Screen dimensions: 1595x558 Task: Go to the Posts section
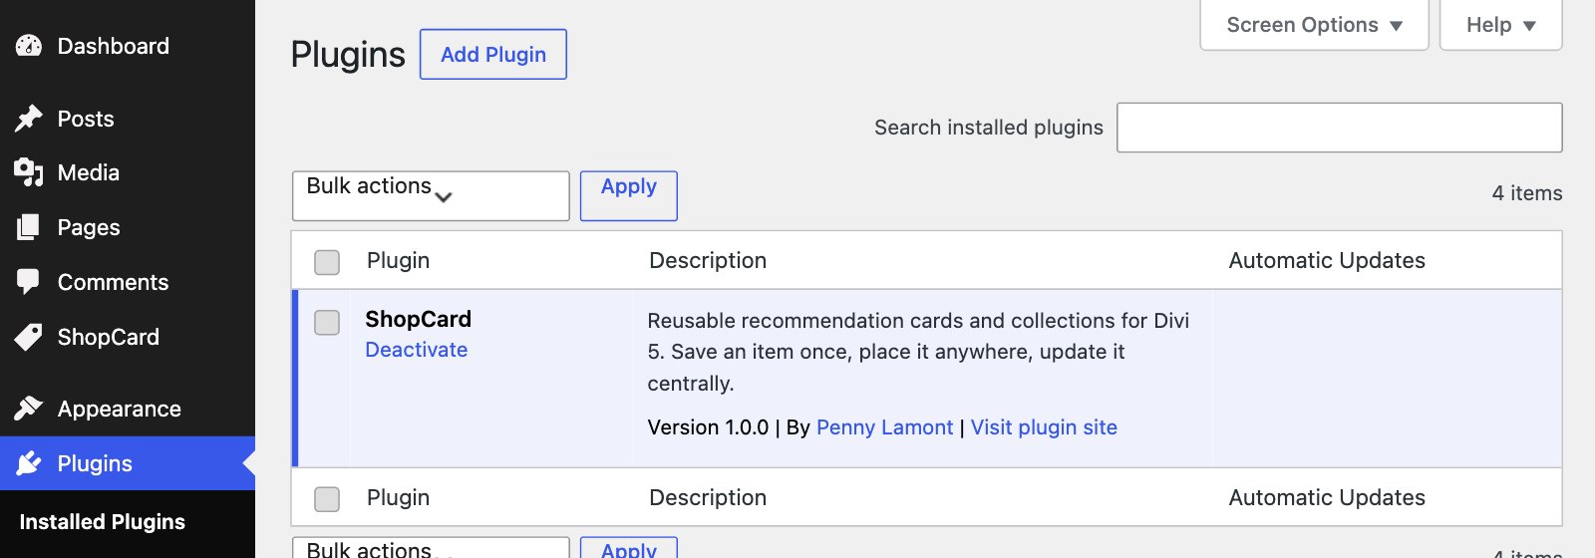tap(128, 119)
